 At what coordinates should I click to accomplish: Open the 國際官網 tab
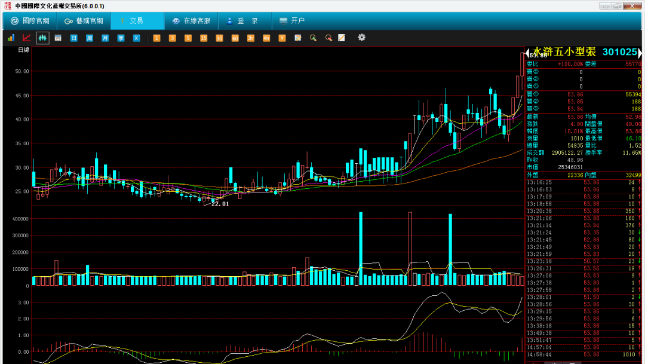point(30,21)
